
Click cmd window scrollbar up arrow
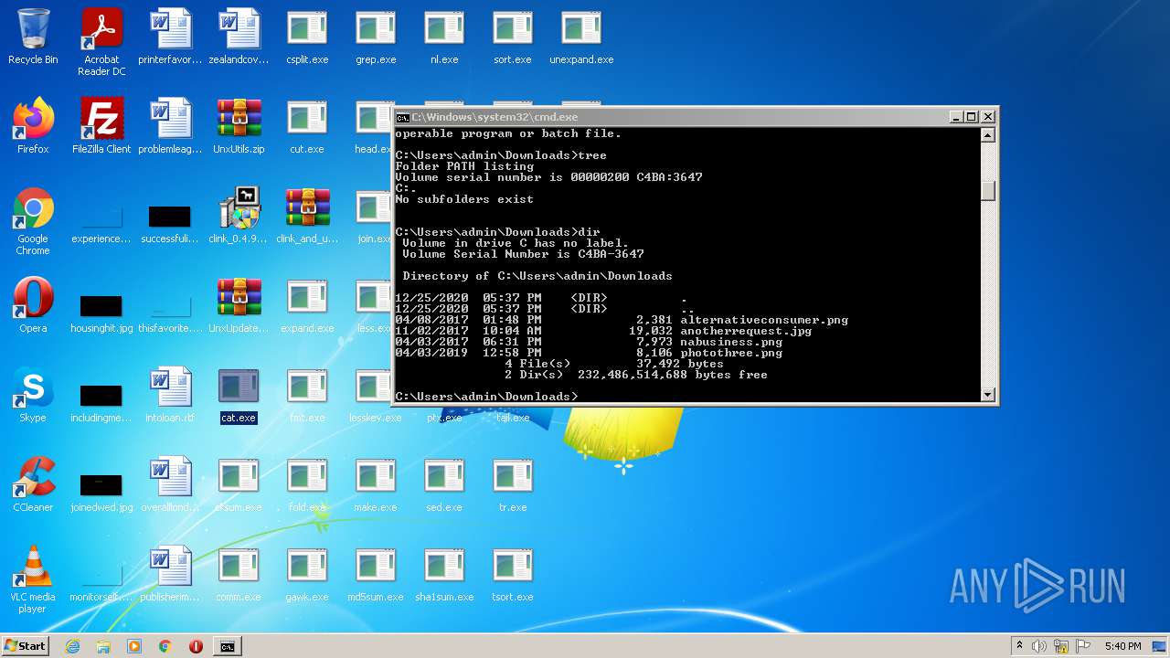(987, 134)
